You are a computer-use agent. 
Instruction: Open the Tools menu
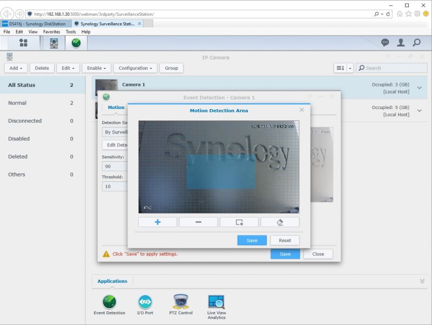[x=71, y=32]
